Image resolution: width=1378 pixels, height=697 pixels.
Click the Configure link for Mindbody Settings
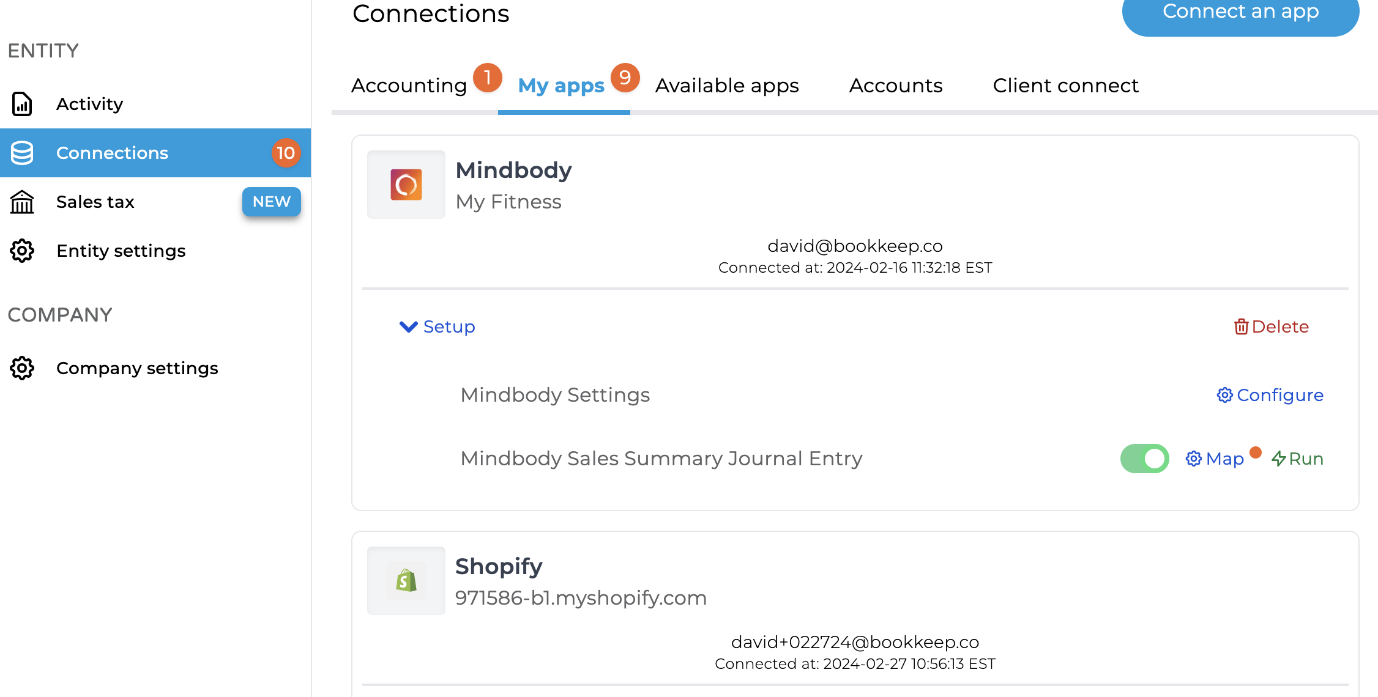[1272, 394]
